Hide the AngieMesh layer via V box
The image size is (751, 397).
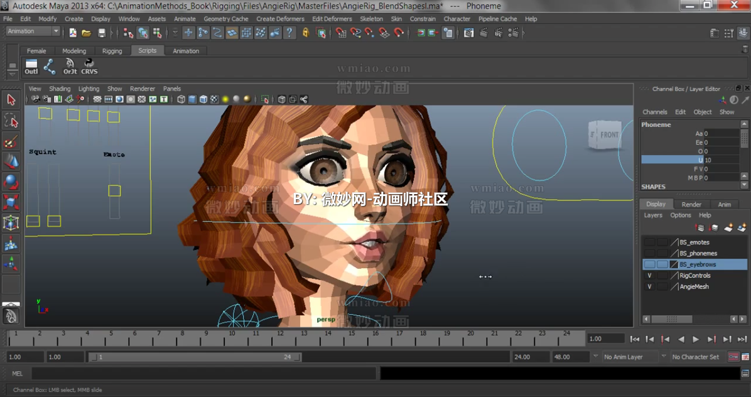649,286
